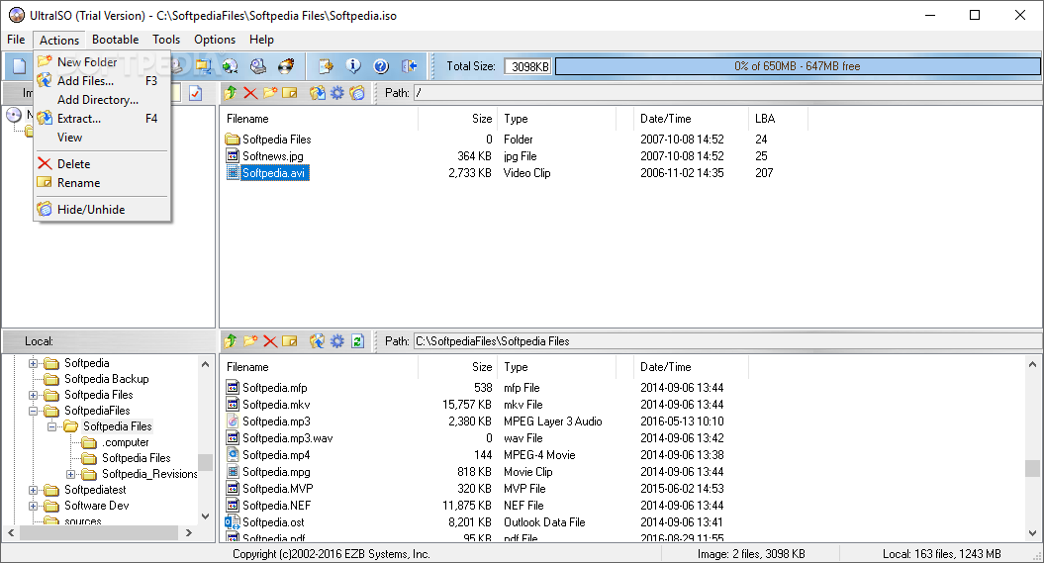This screenshot has width=1044, height=563.
Task: Expand the Softpediatest folder
Action: (33, 491)
